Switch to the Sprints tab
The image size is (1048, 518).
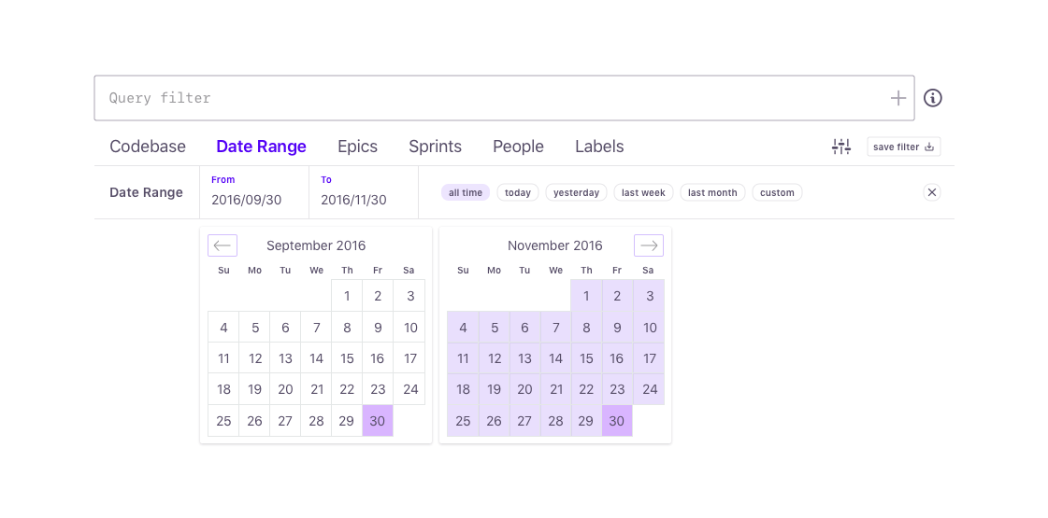[435, 147]
